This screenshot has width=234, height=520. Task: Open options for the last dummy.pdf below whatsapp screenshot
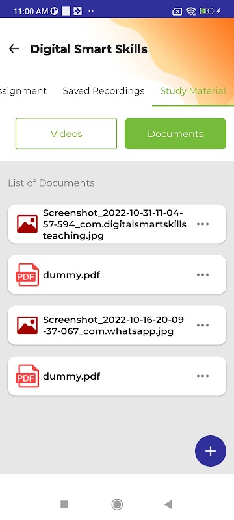pos(203,376)
